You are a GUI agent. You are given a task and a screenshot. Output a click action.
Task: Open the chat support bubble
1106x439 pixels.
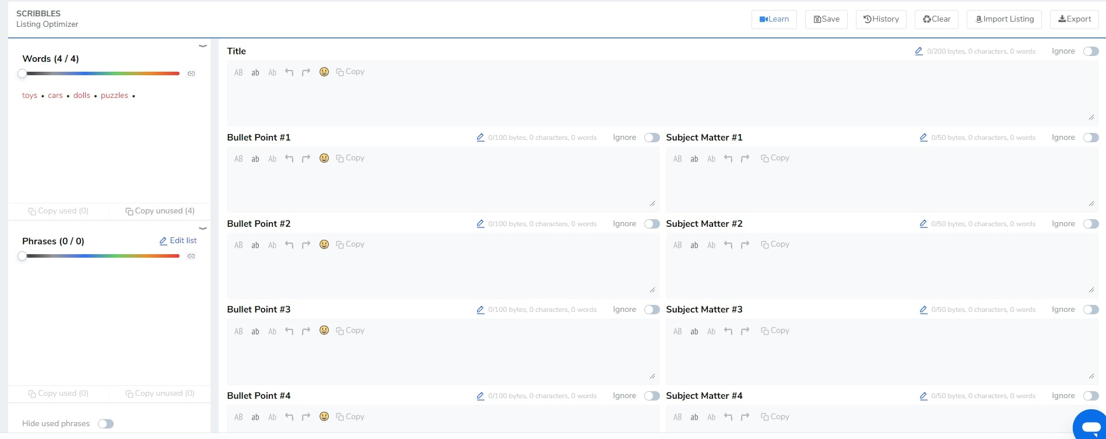coord(1089,425)
